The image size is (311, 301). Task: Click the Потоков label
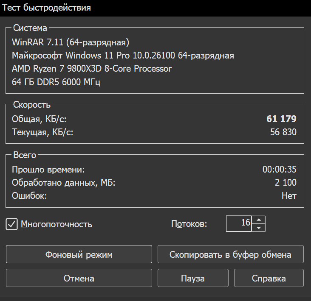point(189,224)
